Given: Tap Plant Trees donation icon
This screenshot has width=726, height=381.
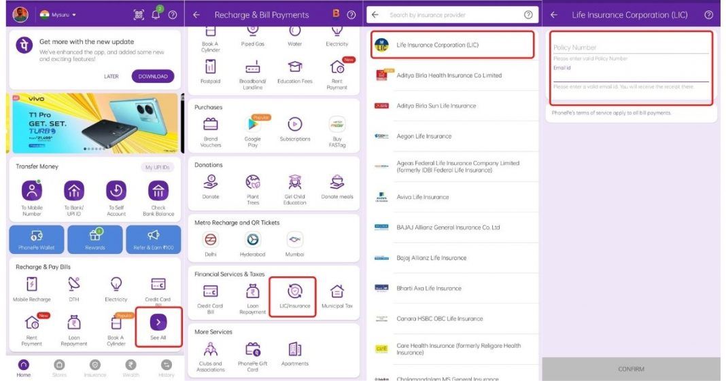Looking at the screenshot, I should [253, 182].
